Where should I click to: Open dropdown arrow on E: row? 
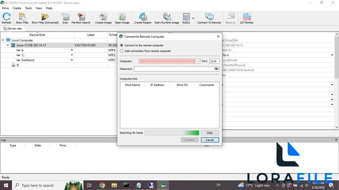point(72,50)
